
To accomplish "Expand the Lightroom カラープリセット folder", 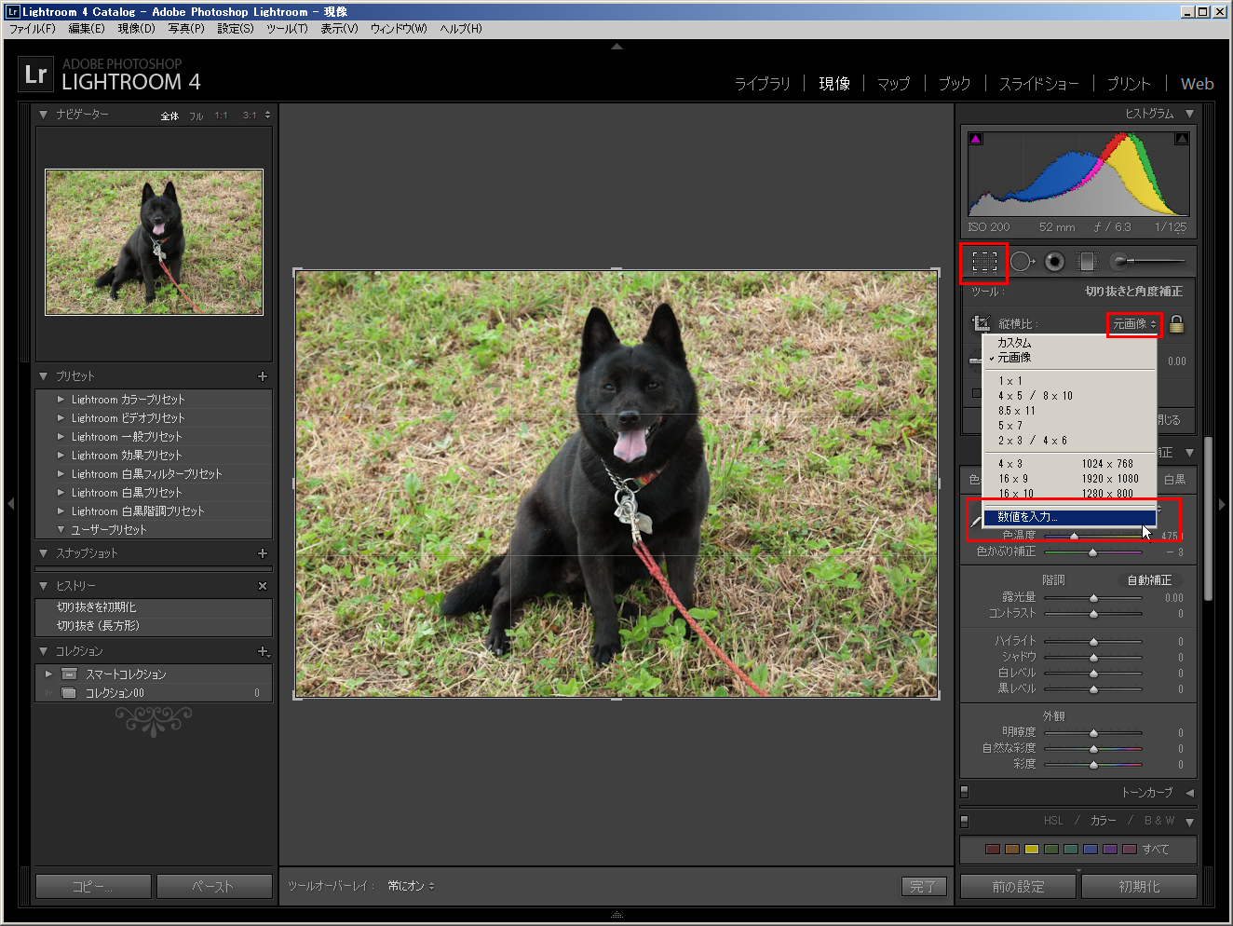I will coord(61,400).
